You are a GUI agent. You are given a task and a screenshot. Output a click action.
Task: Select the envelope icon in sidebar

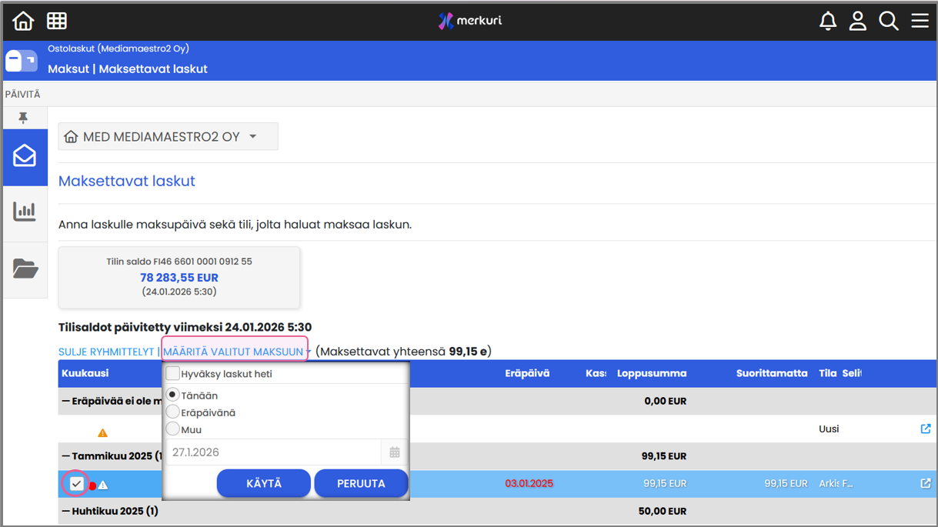[25, 156]
